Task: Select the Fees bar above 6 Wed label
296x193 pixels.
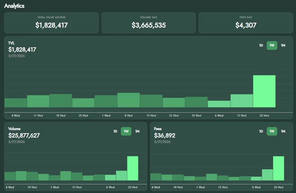Action: (256, 179)
